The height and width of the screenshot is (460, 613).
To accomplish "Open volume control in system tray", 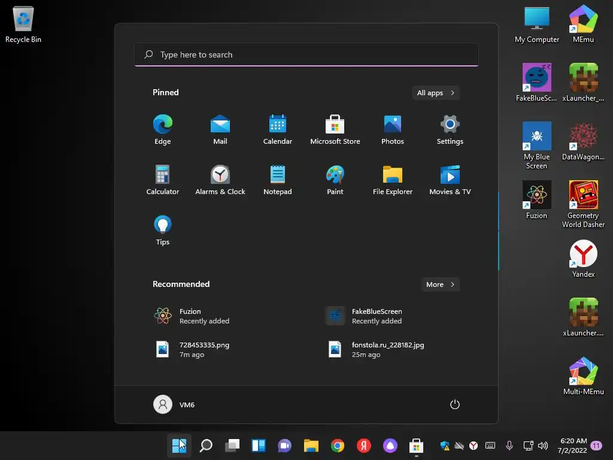I will (542, 446).
